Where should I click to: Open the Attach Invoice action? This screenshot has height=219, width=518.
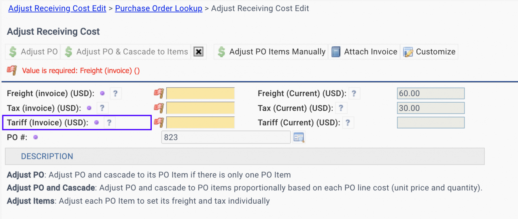point(364,52)
